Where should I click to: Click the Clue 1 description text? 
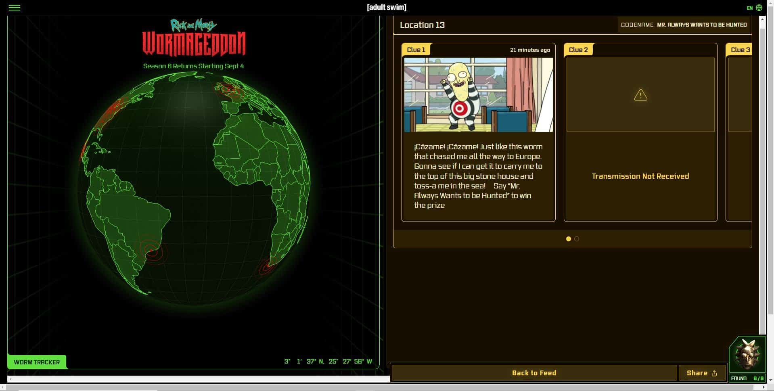click(479, 176)
